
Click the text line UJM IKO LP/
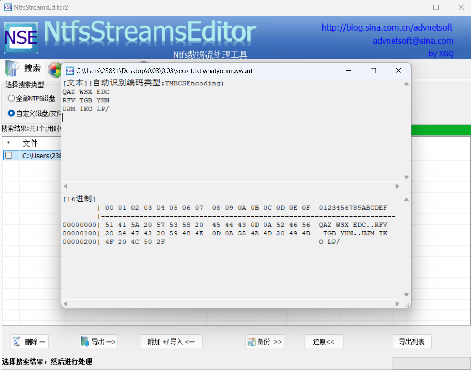pos(86,109)
